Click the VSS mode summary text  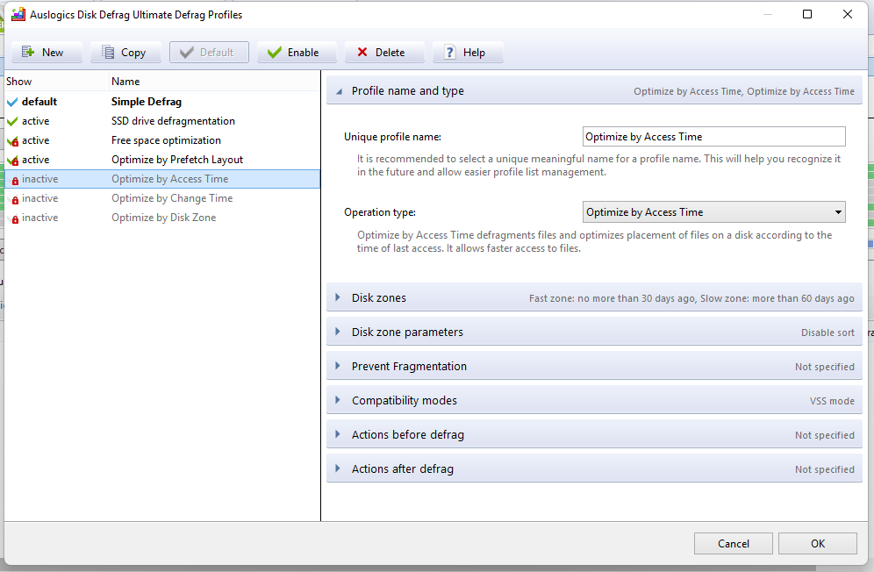pyautogui.click(x=832, y=401)
